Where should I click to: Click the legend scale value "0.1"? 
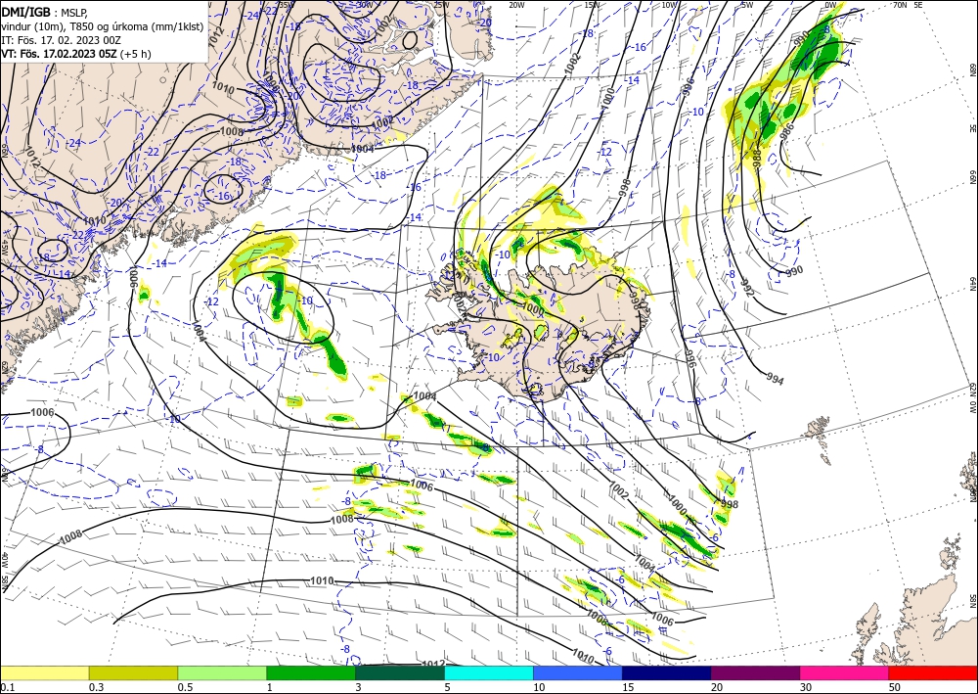pos(8,687)
